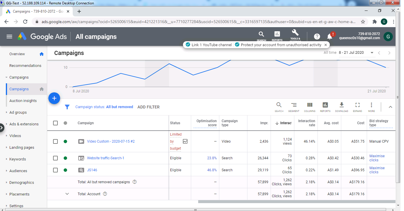Open the account avatar G in Google Ads header
404x211 pixels.
coord(388,37)
